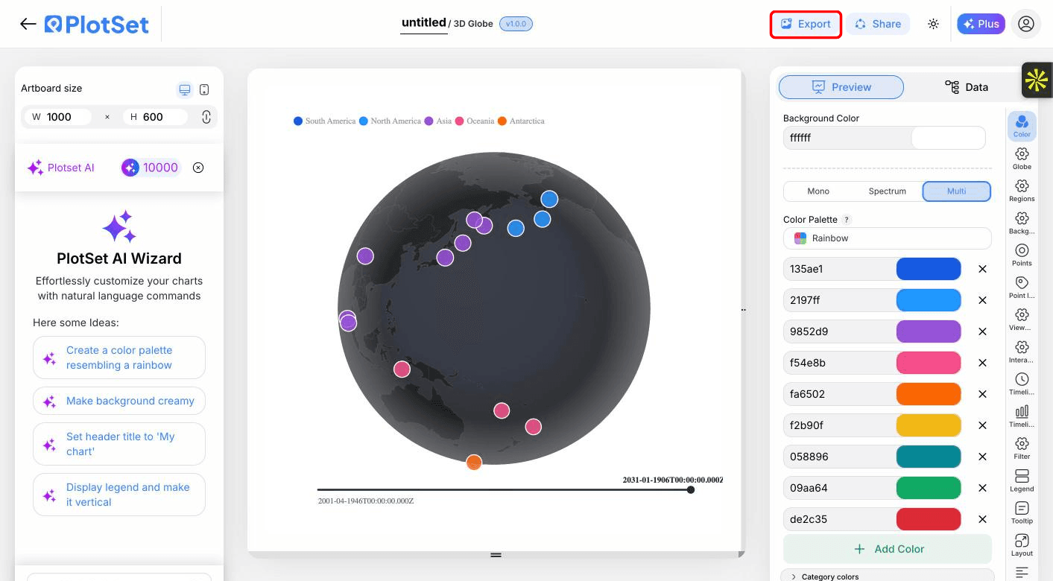Choose 'Create a color palette resembling a rainbow'
Viewport: 1053px width, 581px height.
119,358
